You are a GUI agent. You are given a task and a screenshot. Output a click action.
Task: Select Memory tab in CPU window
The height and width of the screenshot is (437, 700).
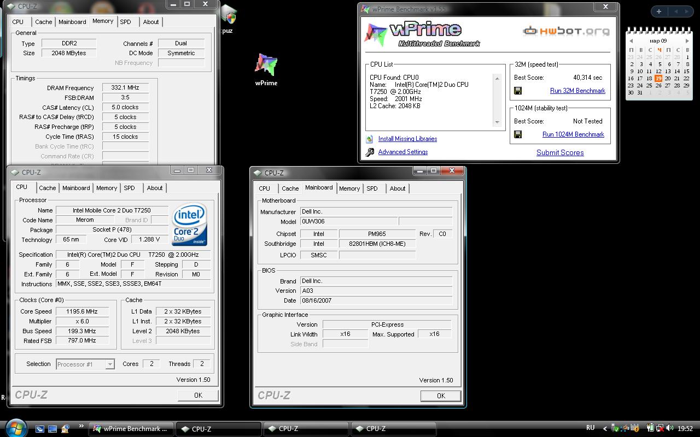click(x=107, y=188)
